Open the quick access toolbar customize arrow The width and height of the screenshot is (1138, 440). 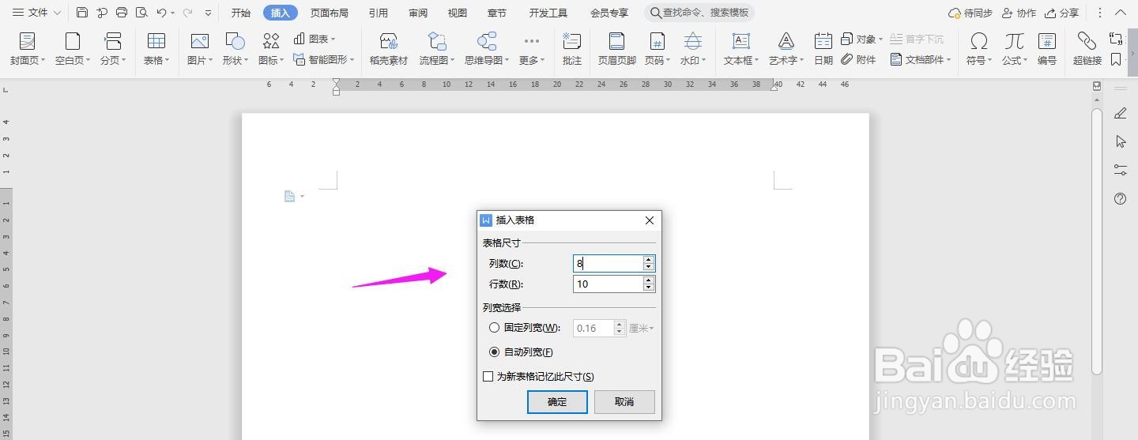[208, 13]
